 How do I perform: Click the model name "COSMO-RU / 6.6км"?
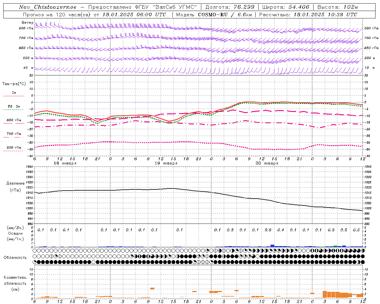pos(225,15)
